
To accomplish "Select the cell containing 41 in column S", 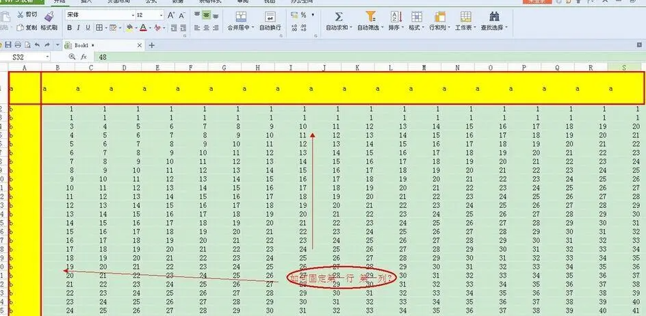I will point(625,311).
